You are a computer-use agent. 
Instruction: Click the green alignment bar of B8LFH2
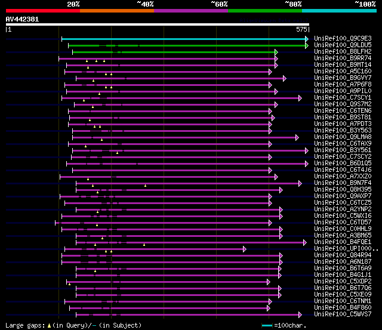pyautogui.click(x=174, y=52)
